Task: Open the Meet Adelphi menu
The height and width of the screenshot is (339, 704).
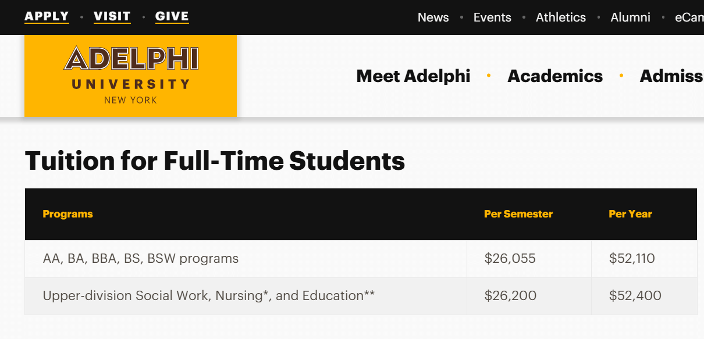Action: pos(413,76)
